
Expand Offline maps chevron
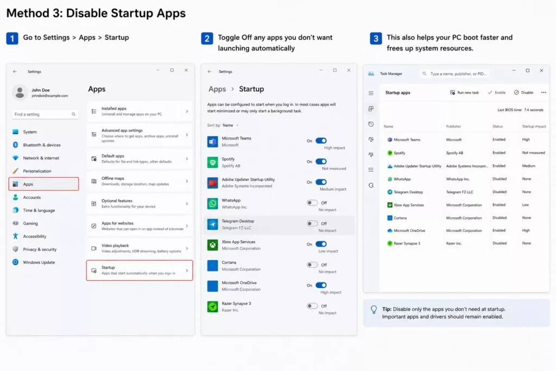pyautogui.click(x=187, y=181)
